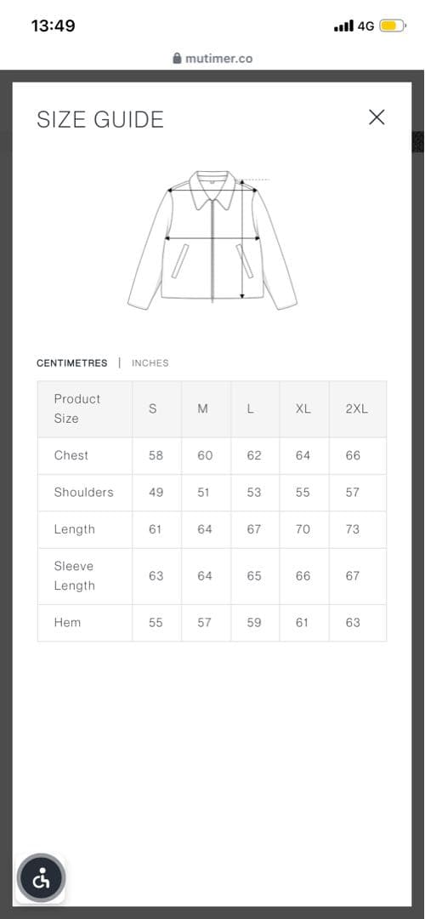Open the accessibility widget icon
Screen dimensions: 425x919
point(42,878)
